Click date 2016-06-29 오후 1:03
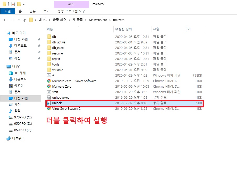237x170 pixels. (131, 97)
